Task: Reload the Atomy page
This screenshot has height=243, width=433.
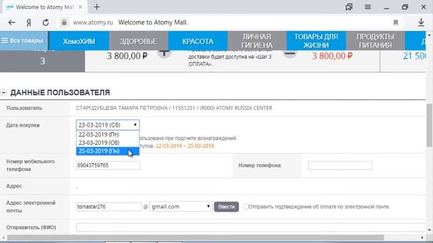Action: tap(45, 22)
